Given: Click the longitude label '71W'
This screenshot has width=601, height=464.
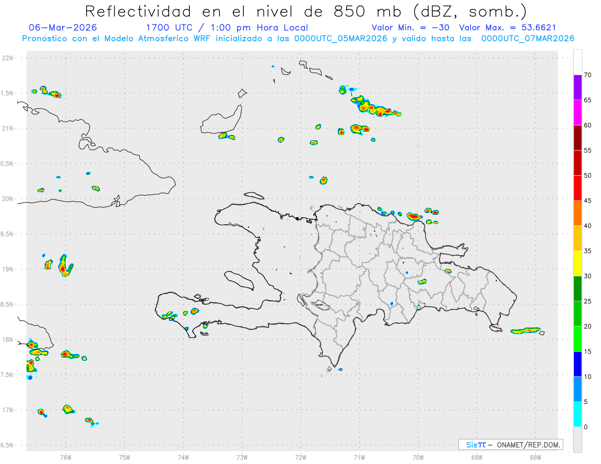Looking at the screenshot, I should click(x=359, y=457).
